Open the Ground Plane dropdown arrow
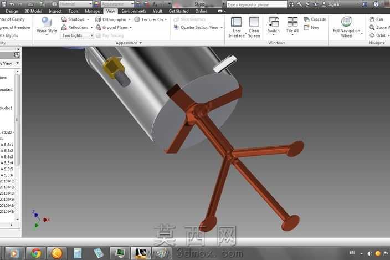The height and width of the screenshot is (260, 390). coord(131,28)
